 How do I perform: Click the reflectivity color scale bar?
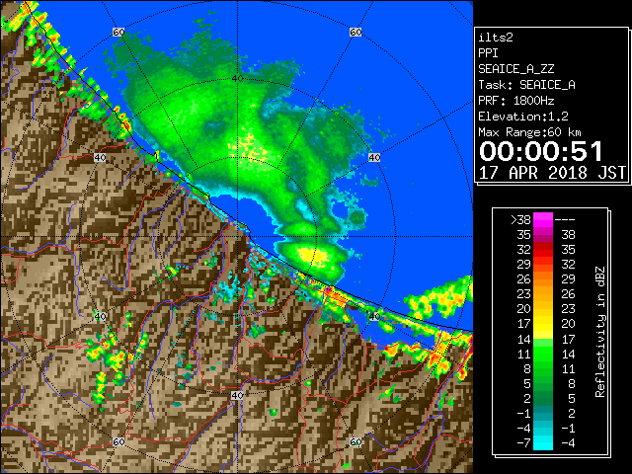(x=543, y=332)
